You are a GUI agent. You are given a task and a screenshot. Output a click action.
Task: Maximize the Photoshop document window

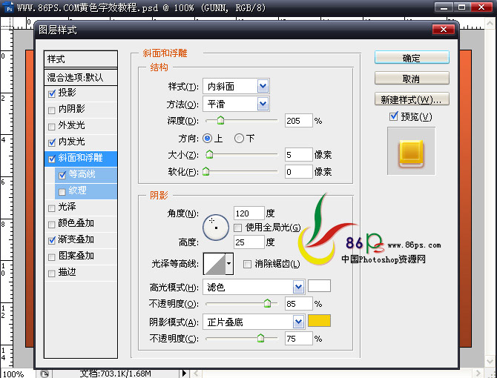[462, 7]
